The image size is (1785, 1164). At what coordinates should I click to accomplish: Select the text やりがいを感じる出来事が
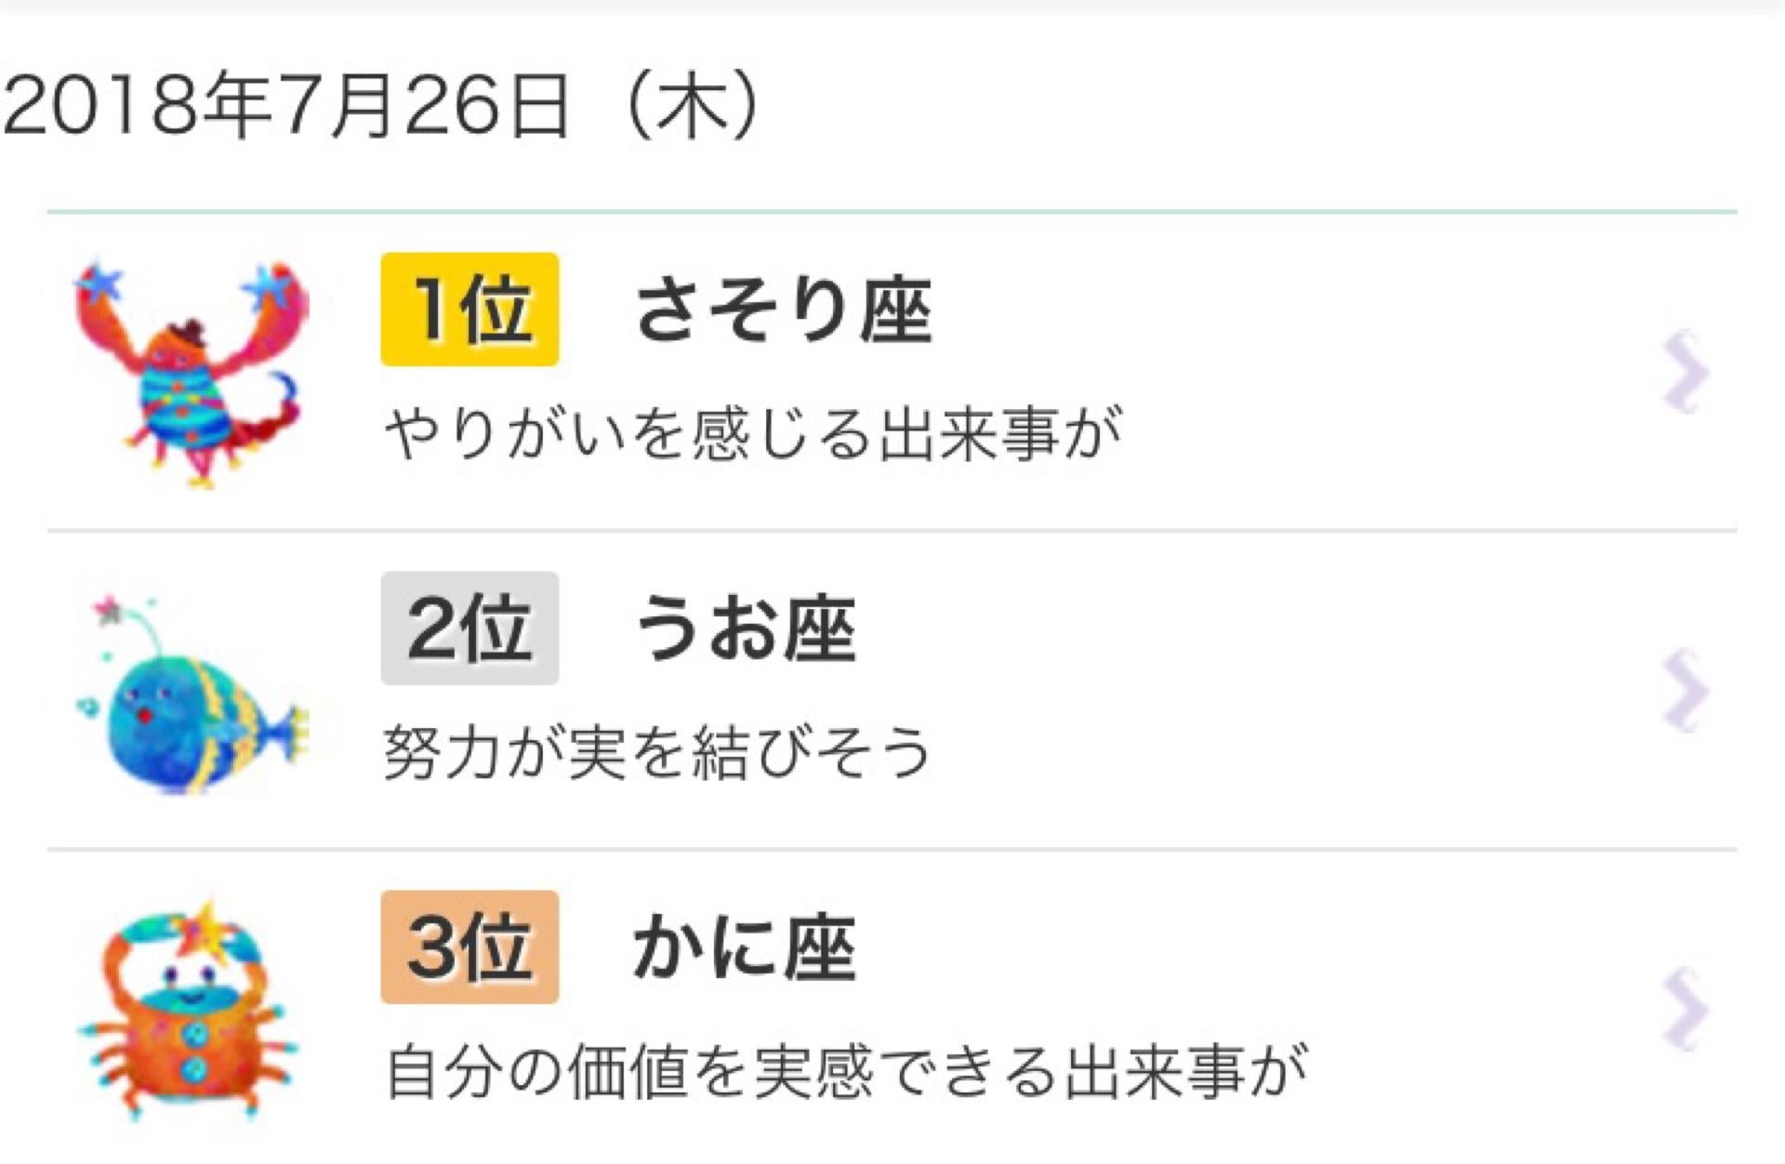click(x=753, y=432)
